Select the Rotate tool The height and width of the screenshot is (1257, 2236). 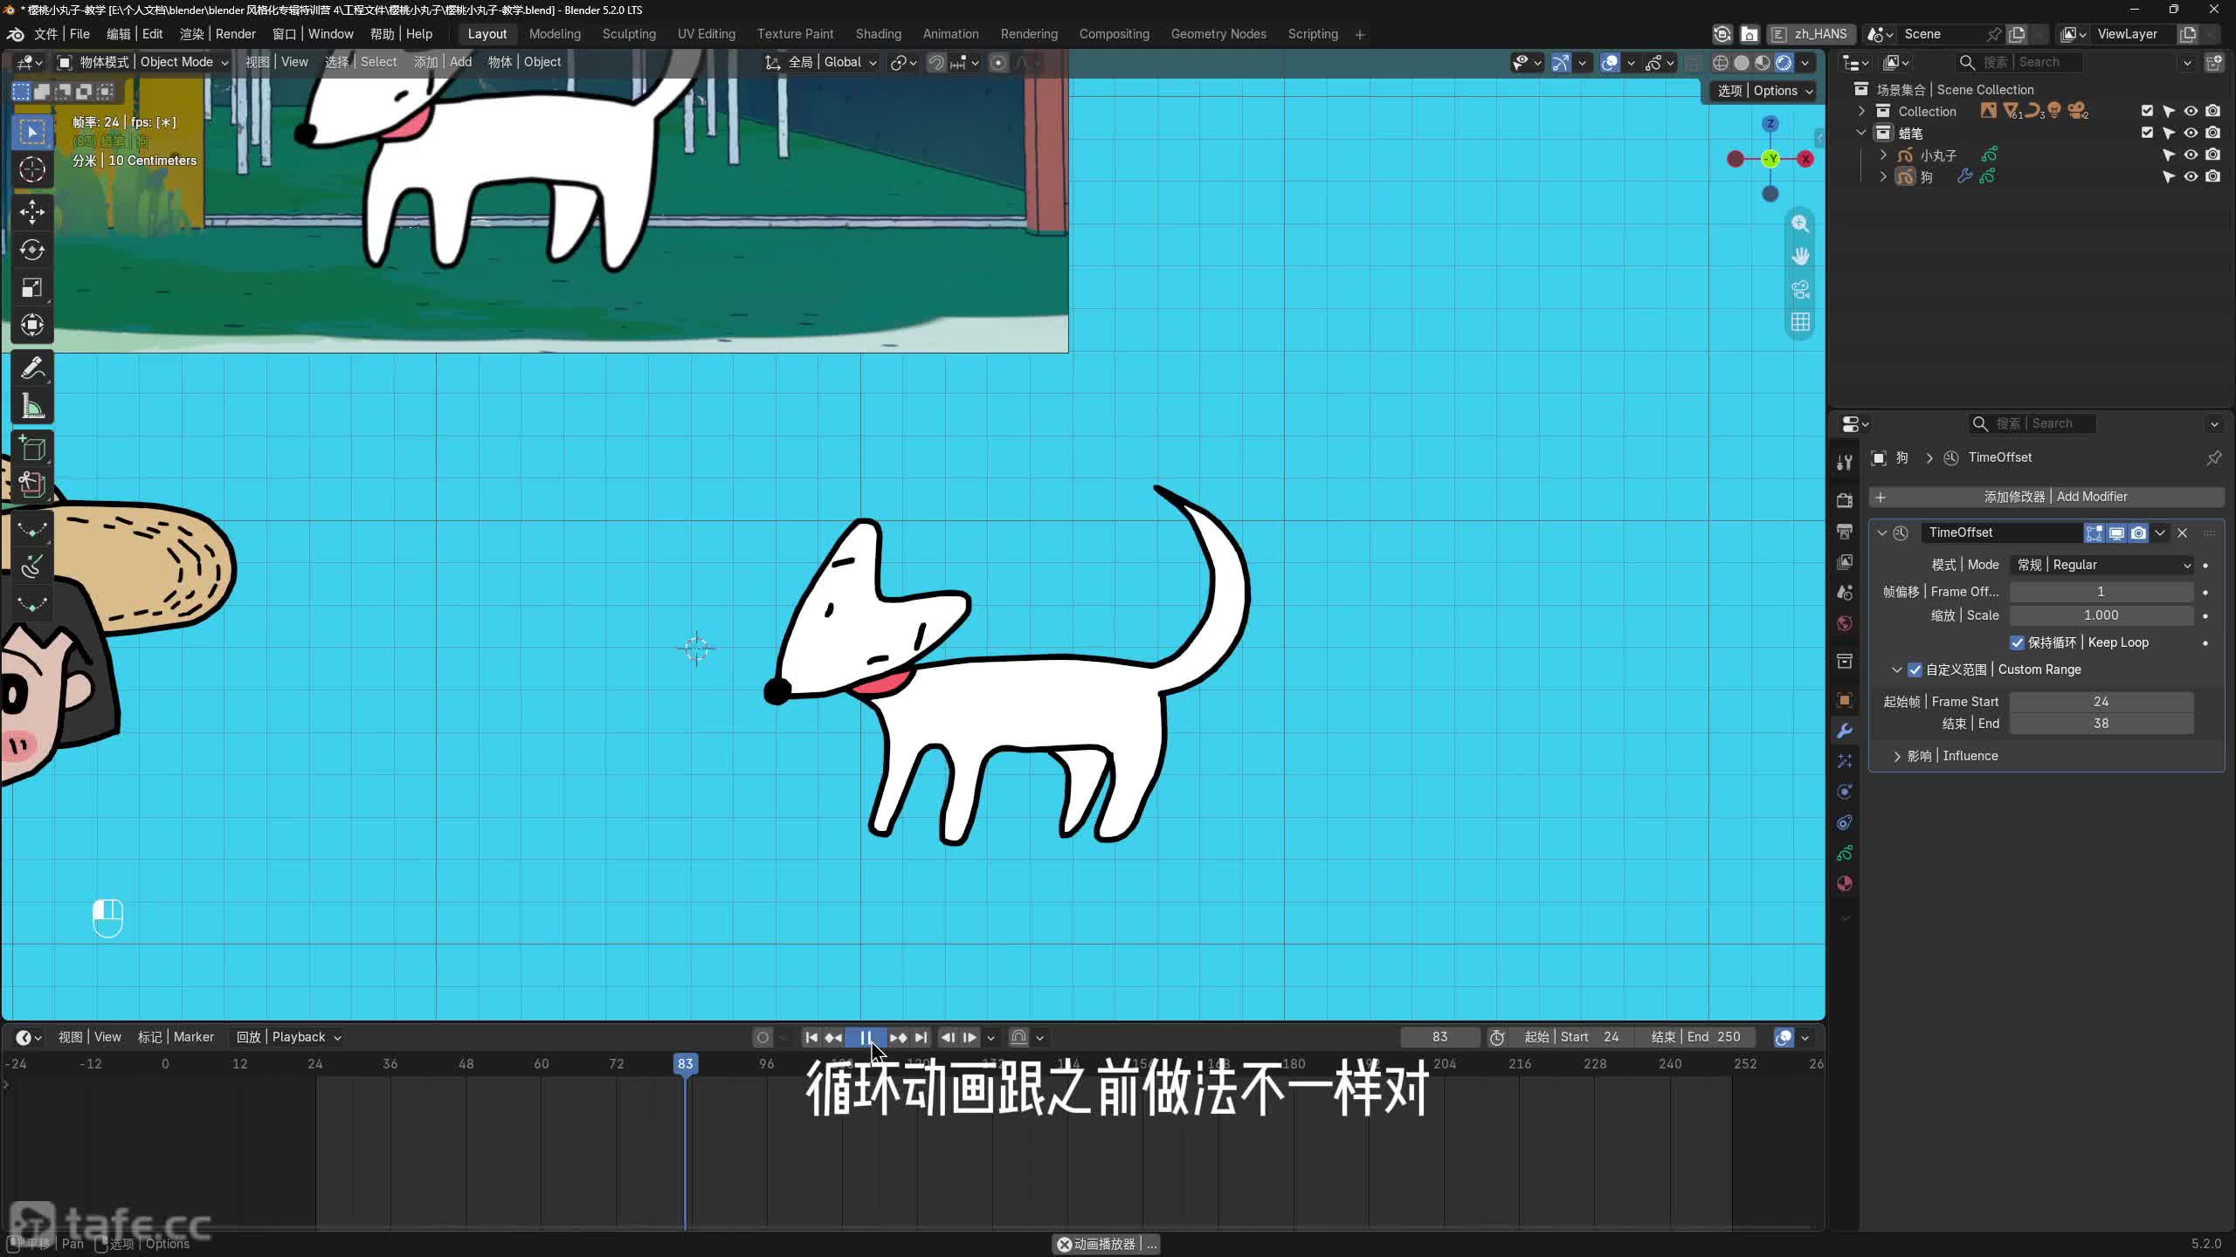tap(32, 250)
